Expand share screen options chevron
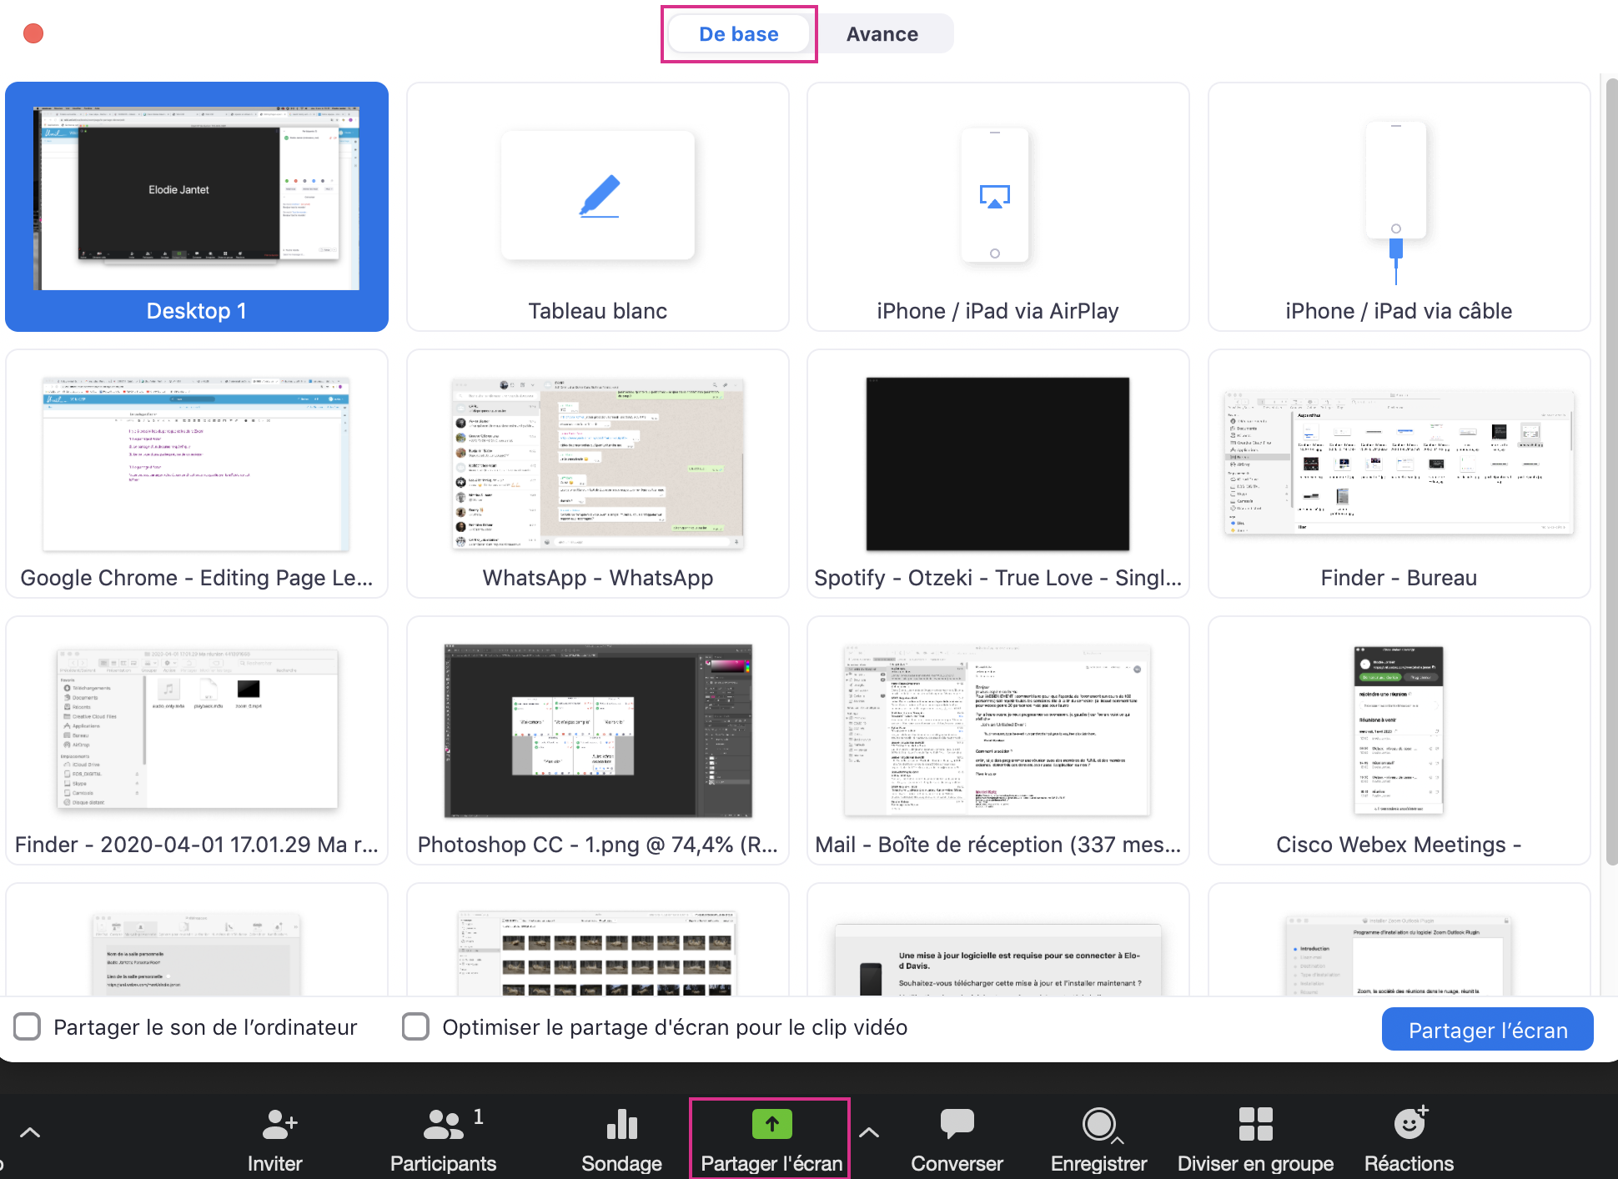This screenshot has height=1179, width=1618. tap(869, 1132)
